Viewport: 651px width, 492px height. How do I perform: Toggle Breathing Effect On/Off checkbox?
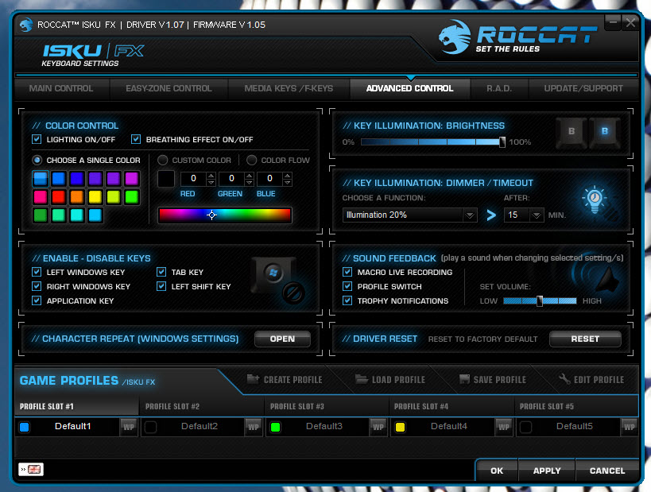136,139
